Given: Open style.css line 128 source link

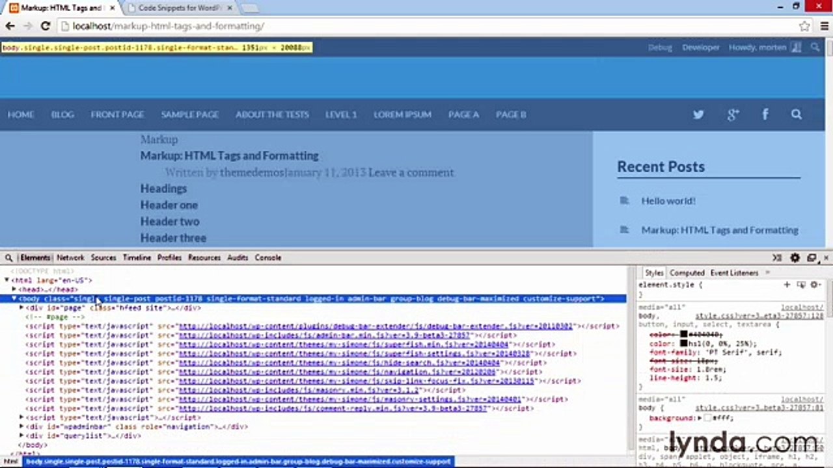Looking at the screenshot, I should pos(759,316).
